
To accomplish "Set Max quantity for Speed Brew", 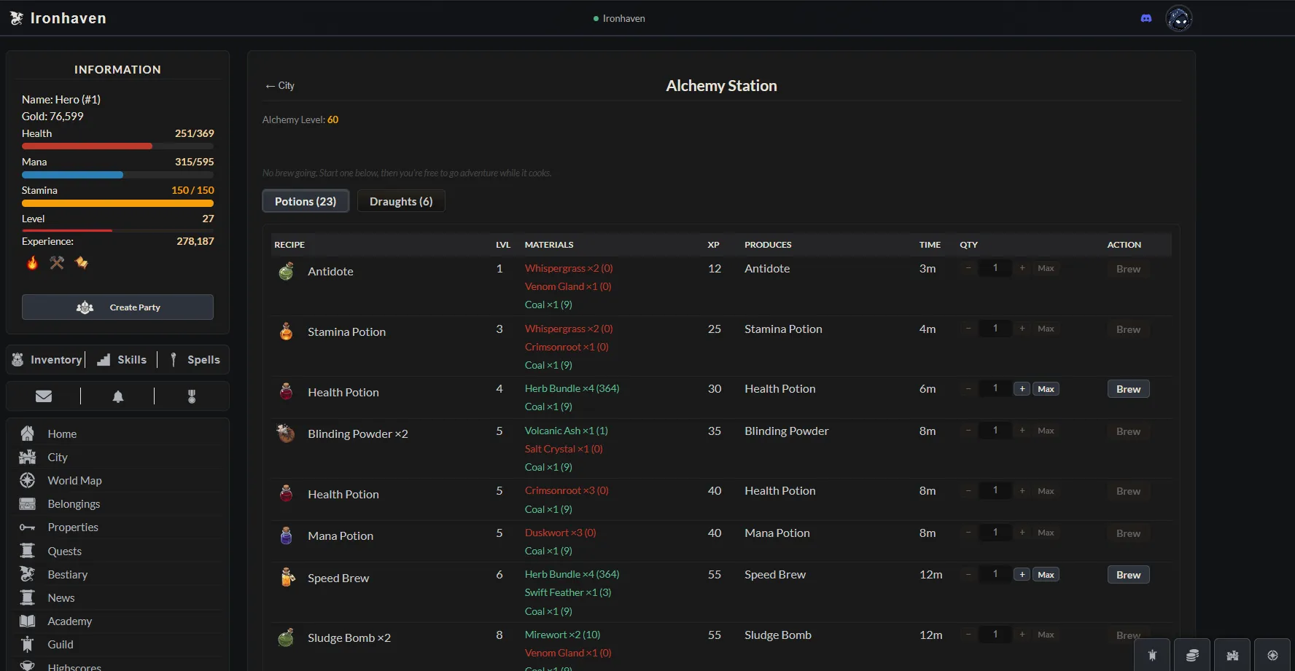I will pyautogui.click(x=1046, y=575).
